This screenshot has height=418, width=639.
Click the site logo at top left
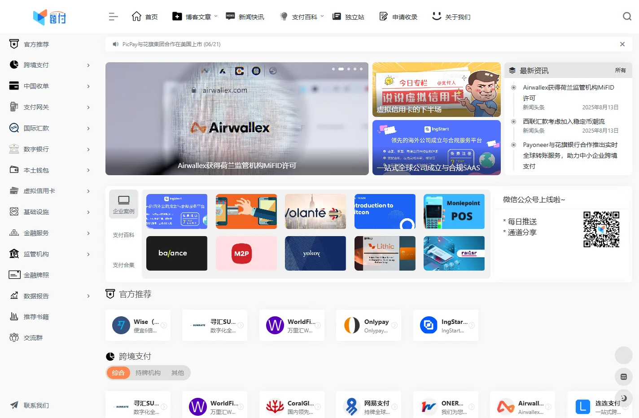click(x=49, y=17)
